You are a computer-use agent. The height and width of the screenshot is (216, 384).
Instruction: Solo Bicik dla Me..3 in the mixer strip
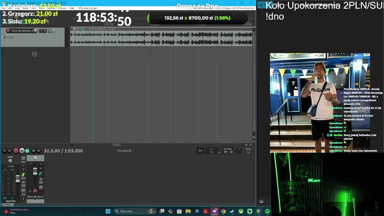tap(41, 169)
